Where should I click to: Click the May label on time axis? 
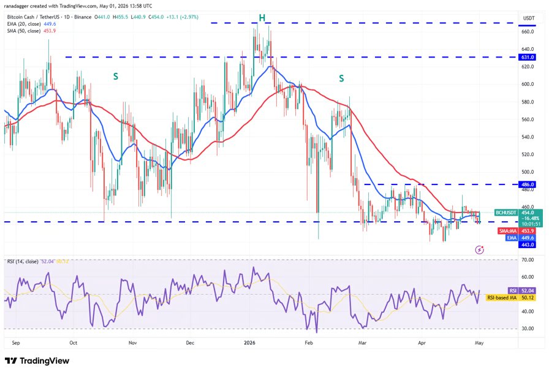pos(479,342)
